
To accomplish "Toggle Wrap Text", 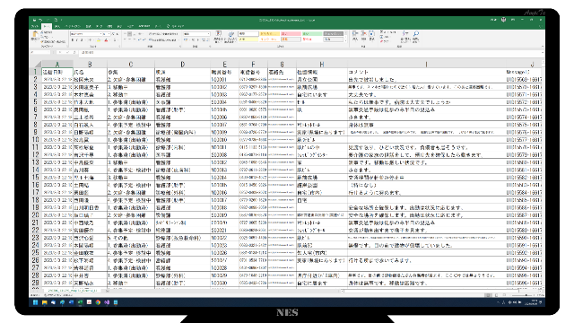I will [163, 34].
